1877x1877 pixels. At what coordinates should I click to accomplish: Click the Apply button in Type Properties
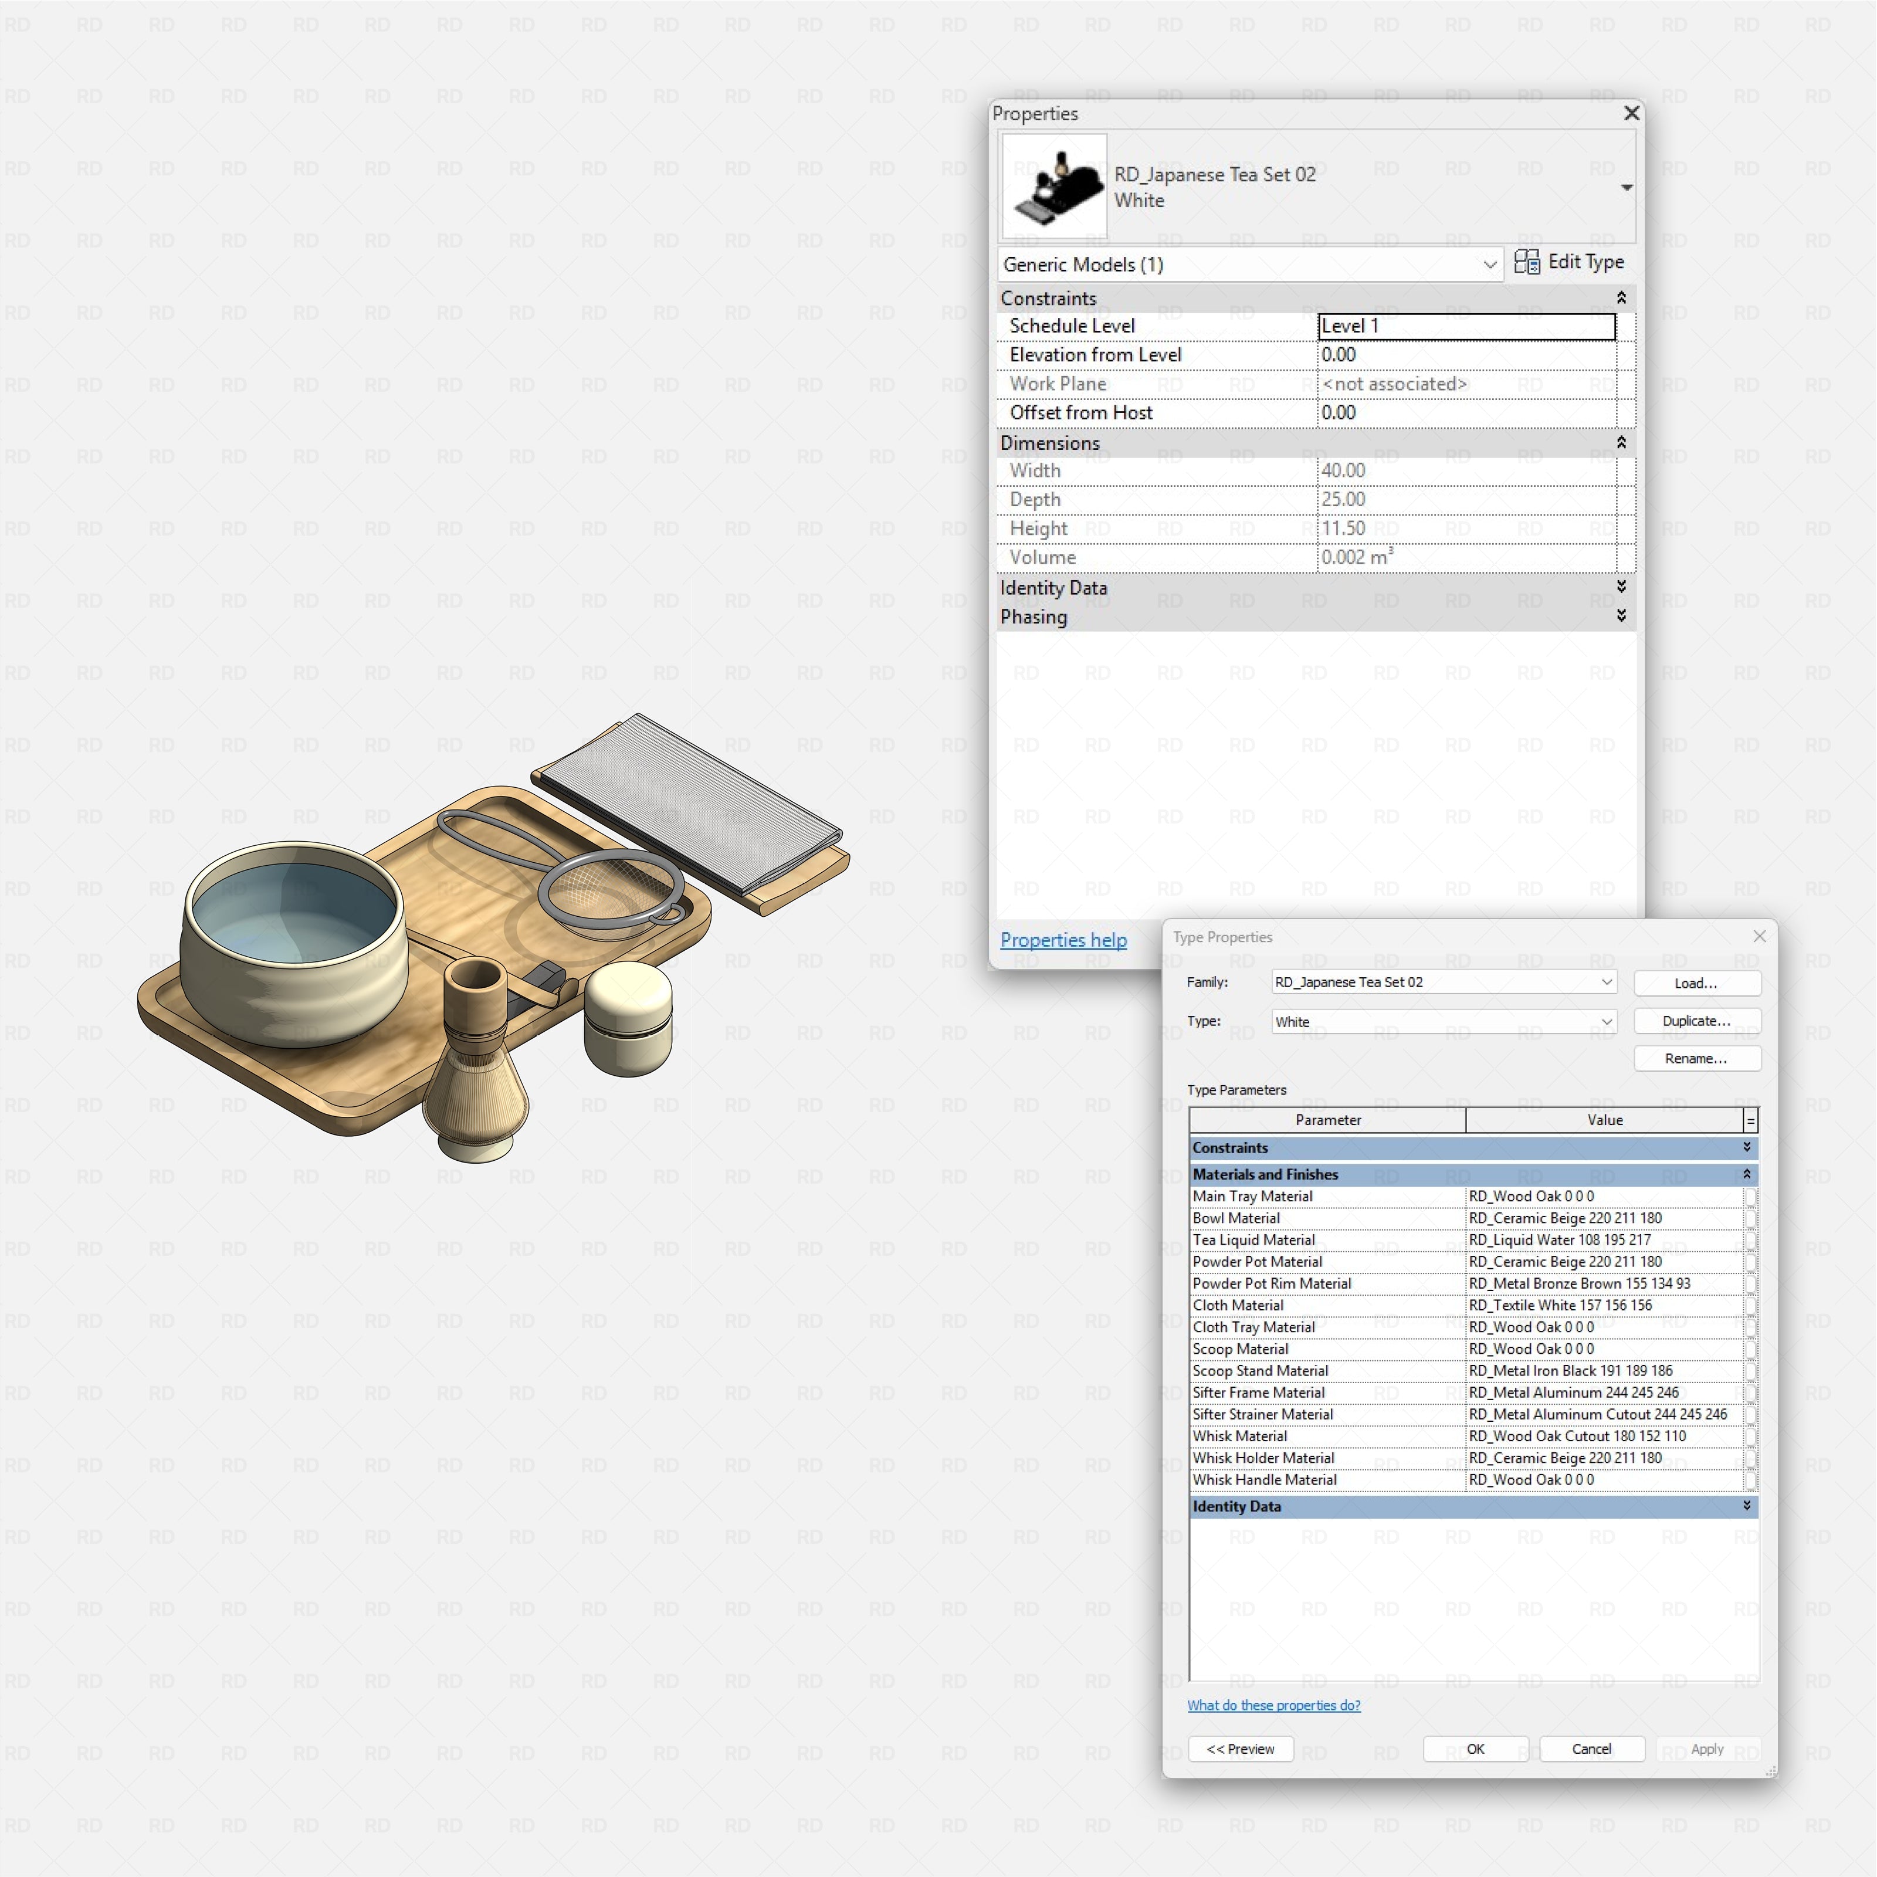pyautogui.click(x=1708, y=1749)
